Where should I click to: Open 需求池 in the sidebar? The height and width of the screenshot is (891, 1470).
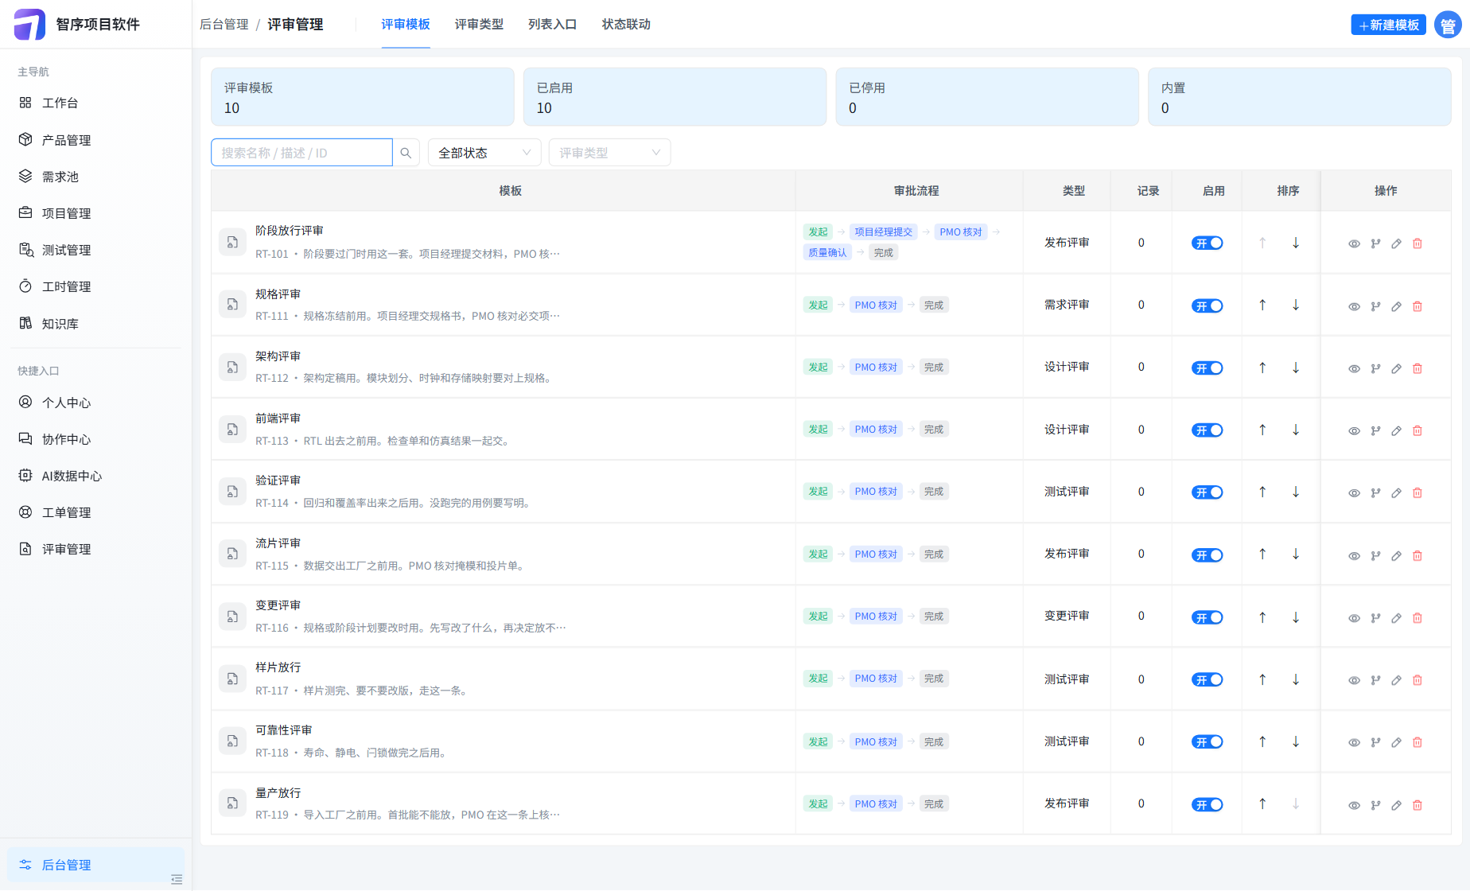95,177
